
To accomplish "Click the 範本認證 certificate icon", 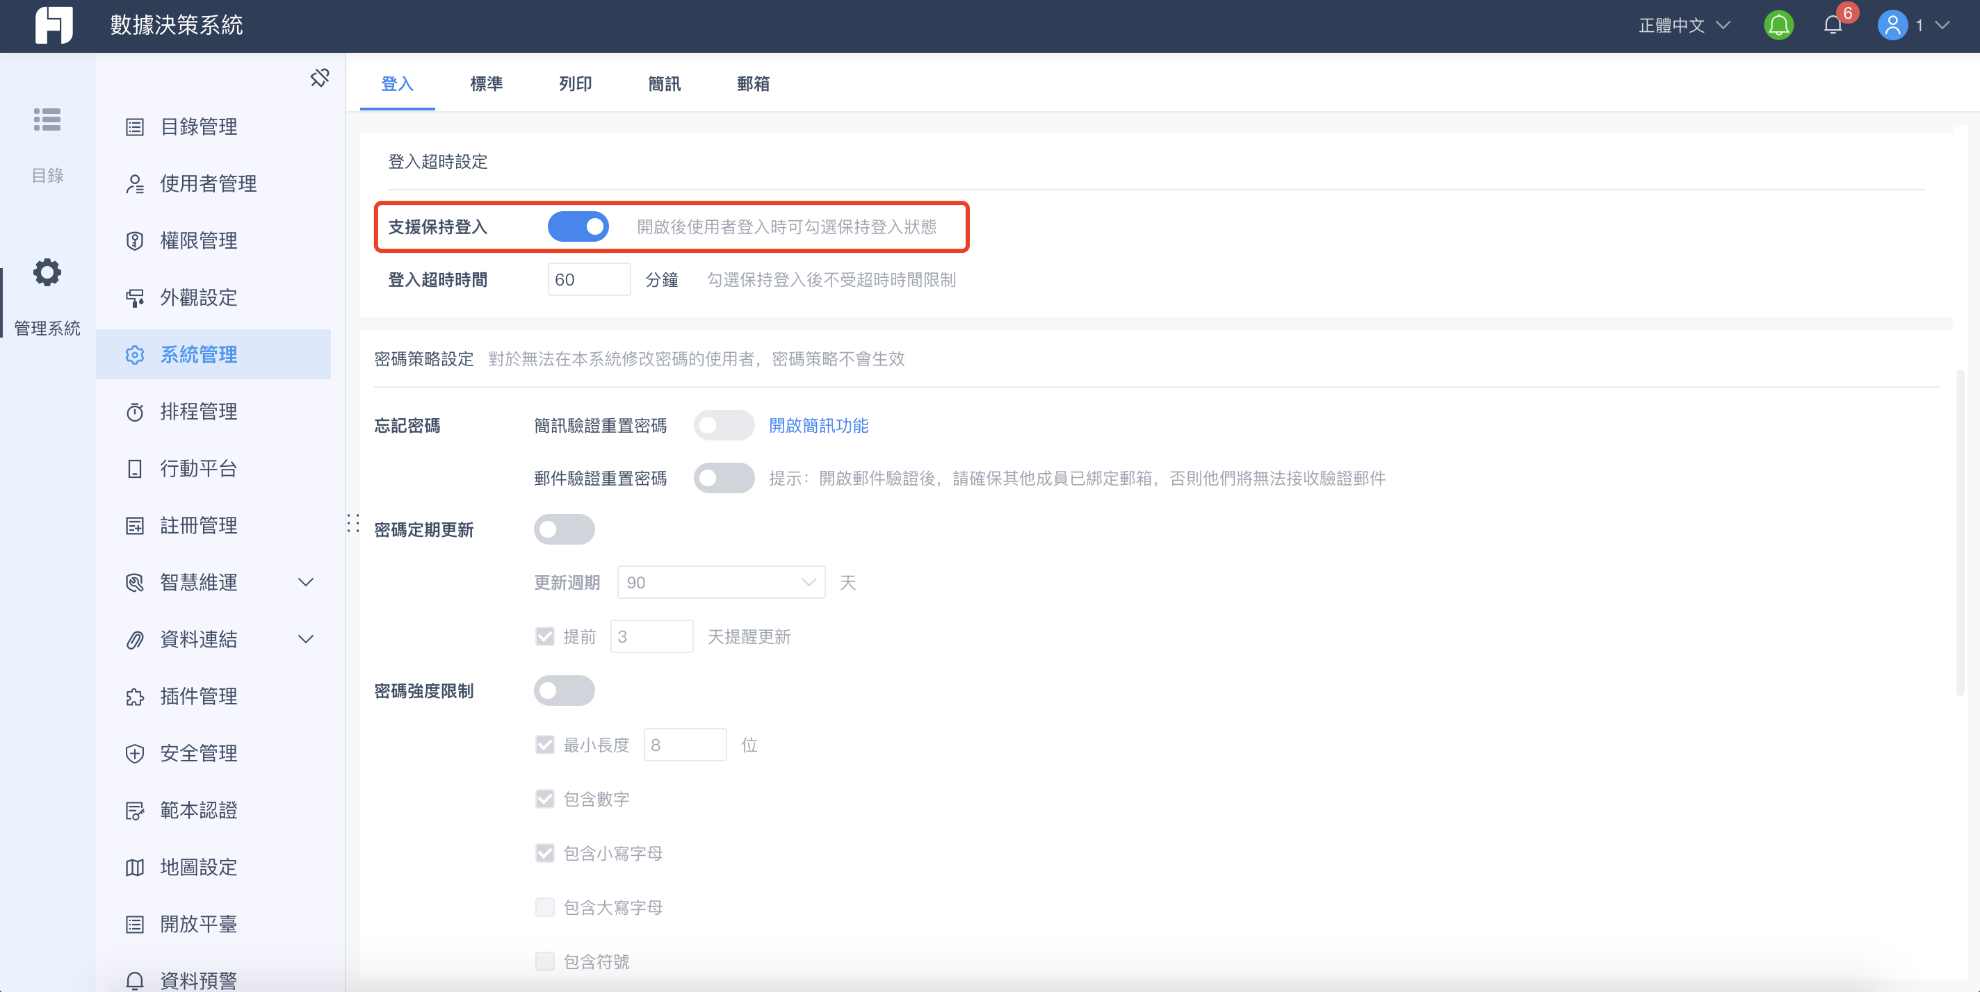I will coord(134,811).
